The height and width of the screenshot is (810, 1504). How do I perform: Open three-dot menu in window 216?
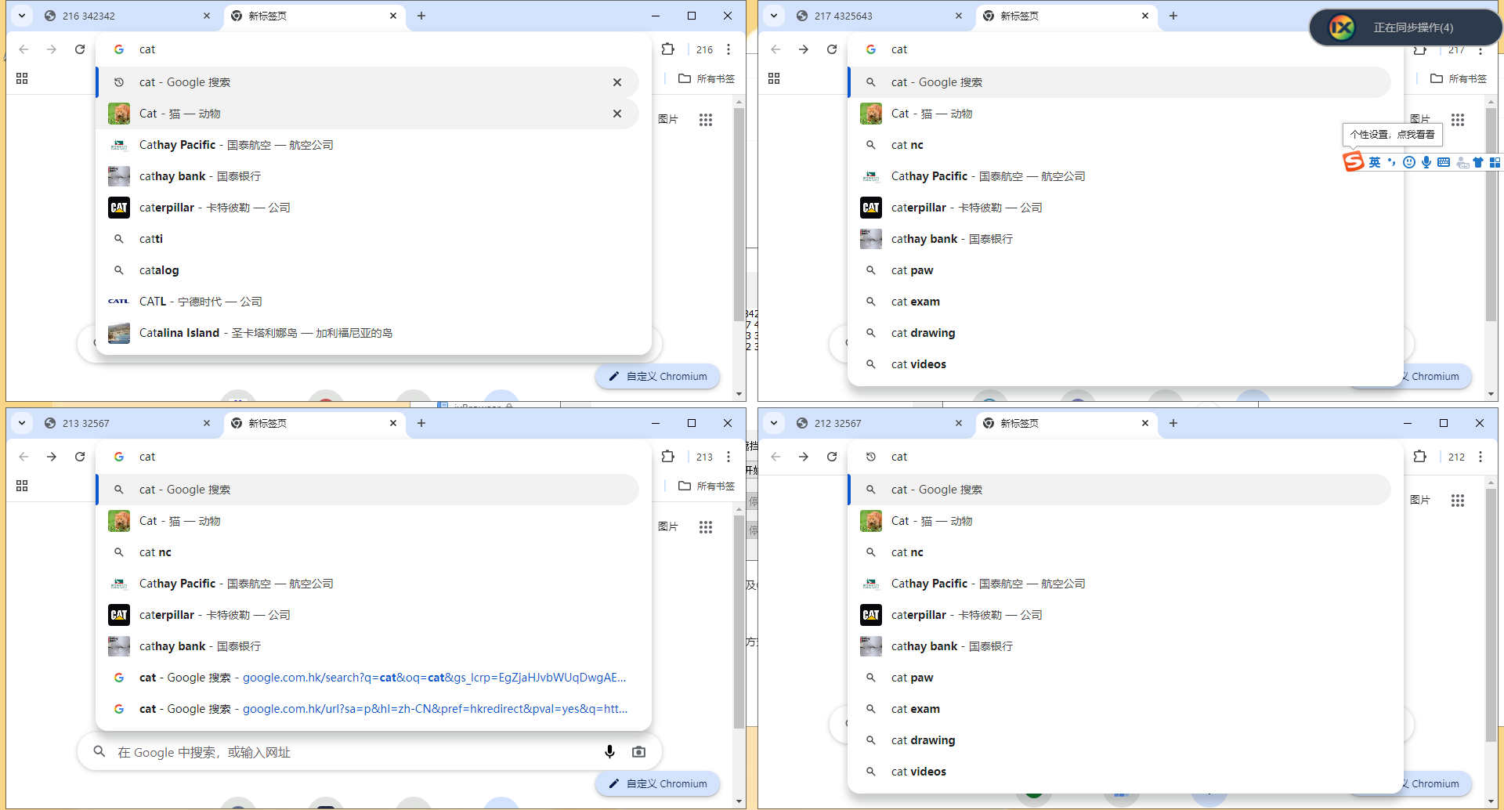tap(728, 49)
